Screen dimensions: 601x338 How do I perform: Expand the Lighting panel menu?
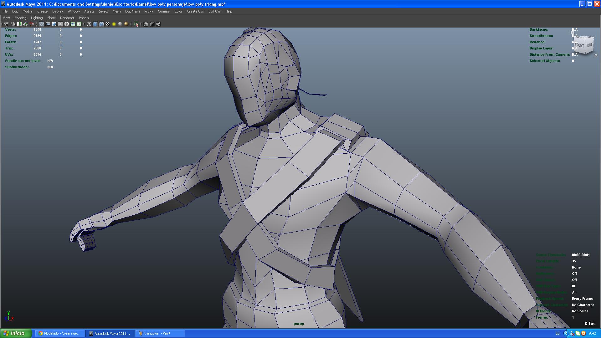coord(37,18)
